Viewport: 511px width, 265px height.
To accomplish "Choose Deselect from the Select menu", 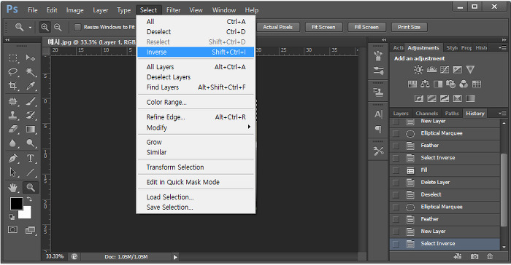I will [196, 32].
